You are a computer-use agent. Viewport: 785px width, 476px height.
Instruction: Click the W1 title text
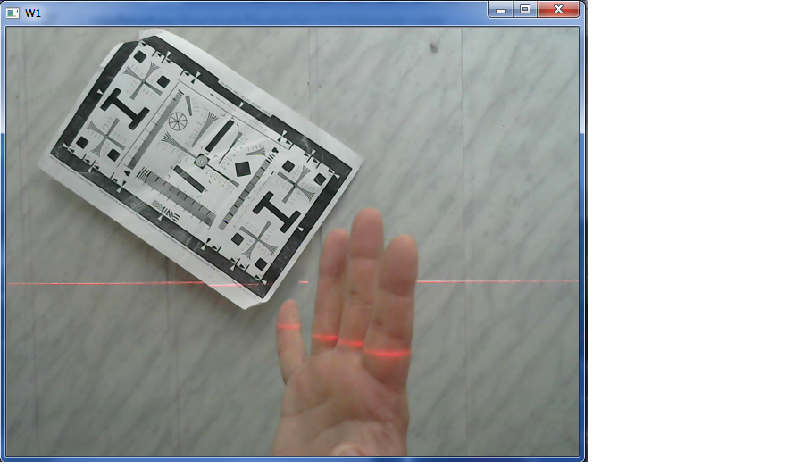(x=33, y=13)
